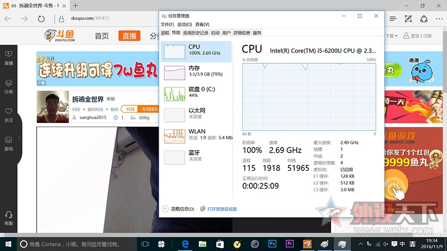This screenshot has height=251, width=447.
Task: Open 游戏 in the Douyu left sidebar
Action: tap(8, 144)
